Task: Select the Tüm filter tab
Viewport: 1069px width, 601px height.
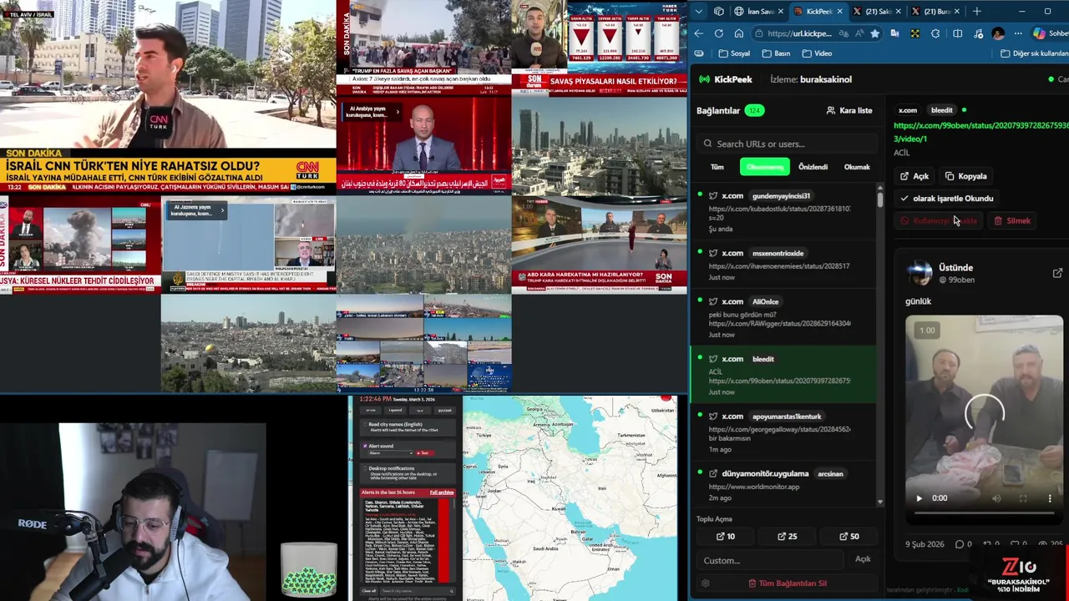Action: point(717,167)
